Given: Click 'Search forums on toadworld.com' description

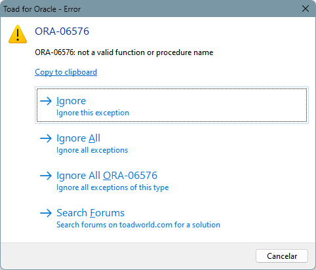Looking at the screenshot, I should 138,225.
